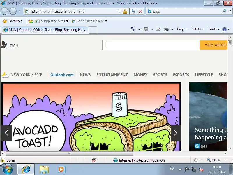Click the Home page icon

point(133,29)
